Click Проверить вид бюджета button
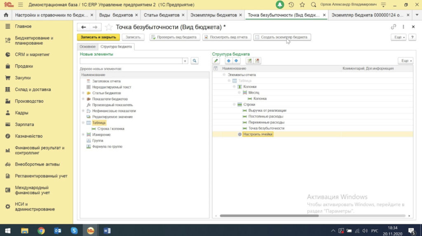 point(175,37)
